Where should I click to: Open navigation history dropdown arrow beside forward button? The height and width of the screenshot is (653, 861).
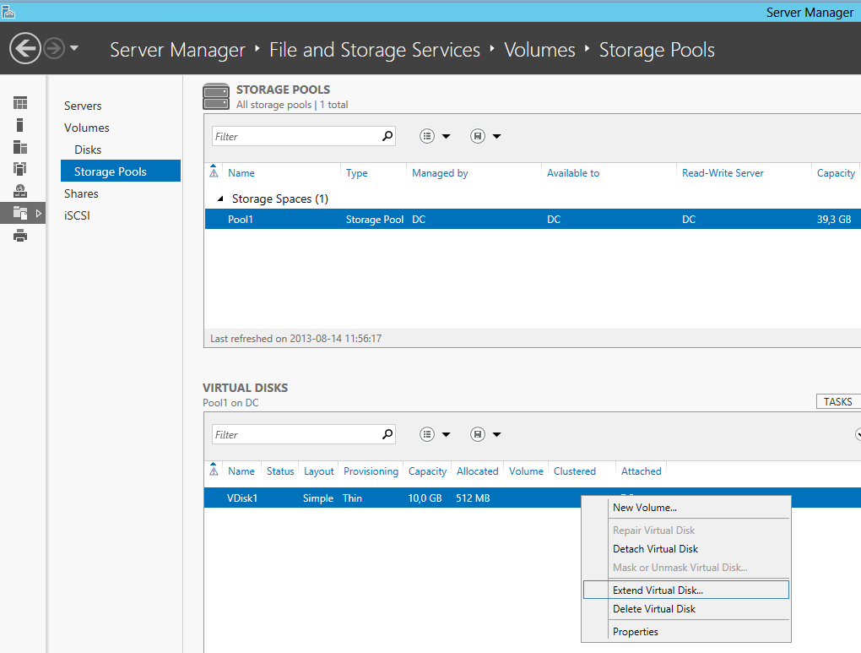coord(74,49)
